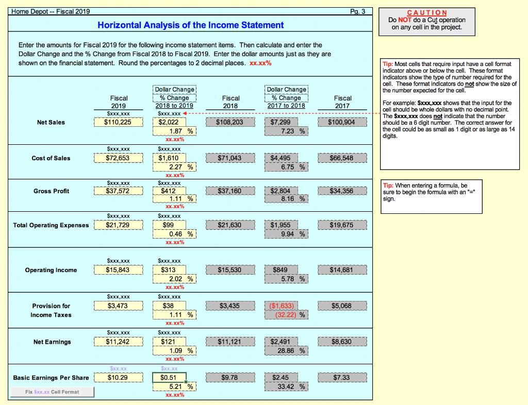Click the Horizontal Analysis title text
The image size is (528, 405).
pyautogui.click(x=190, y=25)
